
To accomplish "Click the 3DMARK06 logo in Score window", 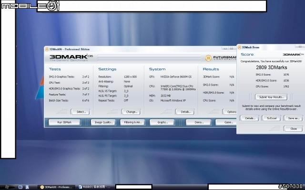I will [294, 55].
